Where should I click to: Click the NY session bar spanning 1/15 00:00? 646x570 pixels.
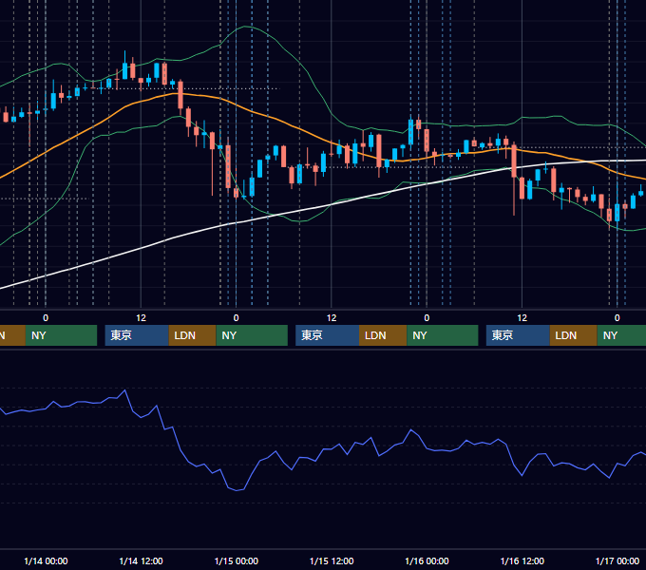point(252,335)
